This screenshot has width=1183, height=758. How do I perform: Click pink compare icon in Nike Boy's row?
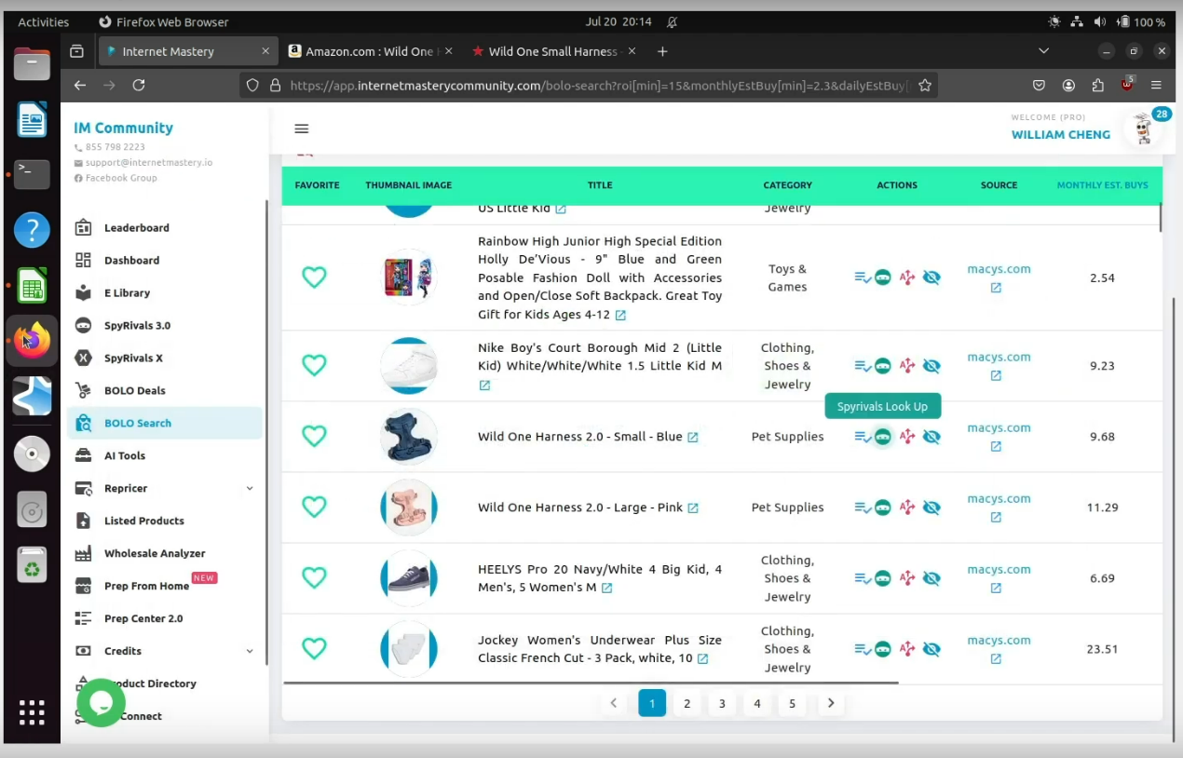click(907, 366)
